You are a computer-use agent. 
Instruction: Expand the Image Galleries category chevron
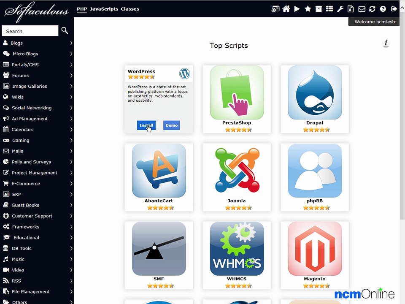71,86
